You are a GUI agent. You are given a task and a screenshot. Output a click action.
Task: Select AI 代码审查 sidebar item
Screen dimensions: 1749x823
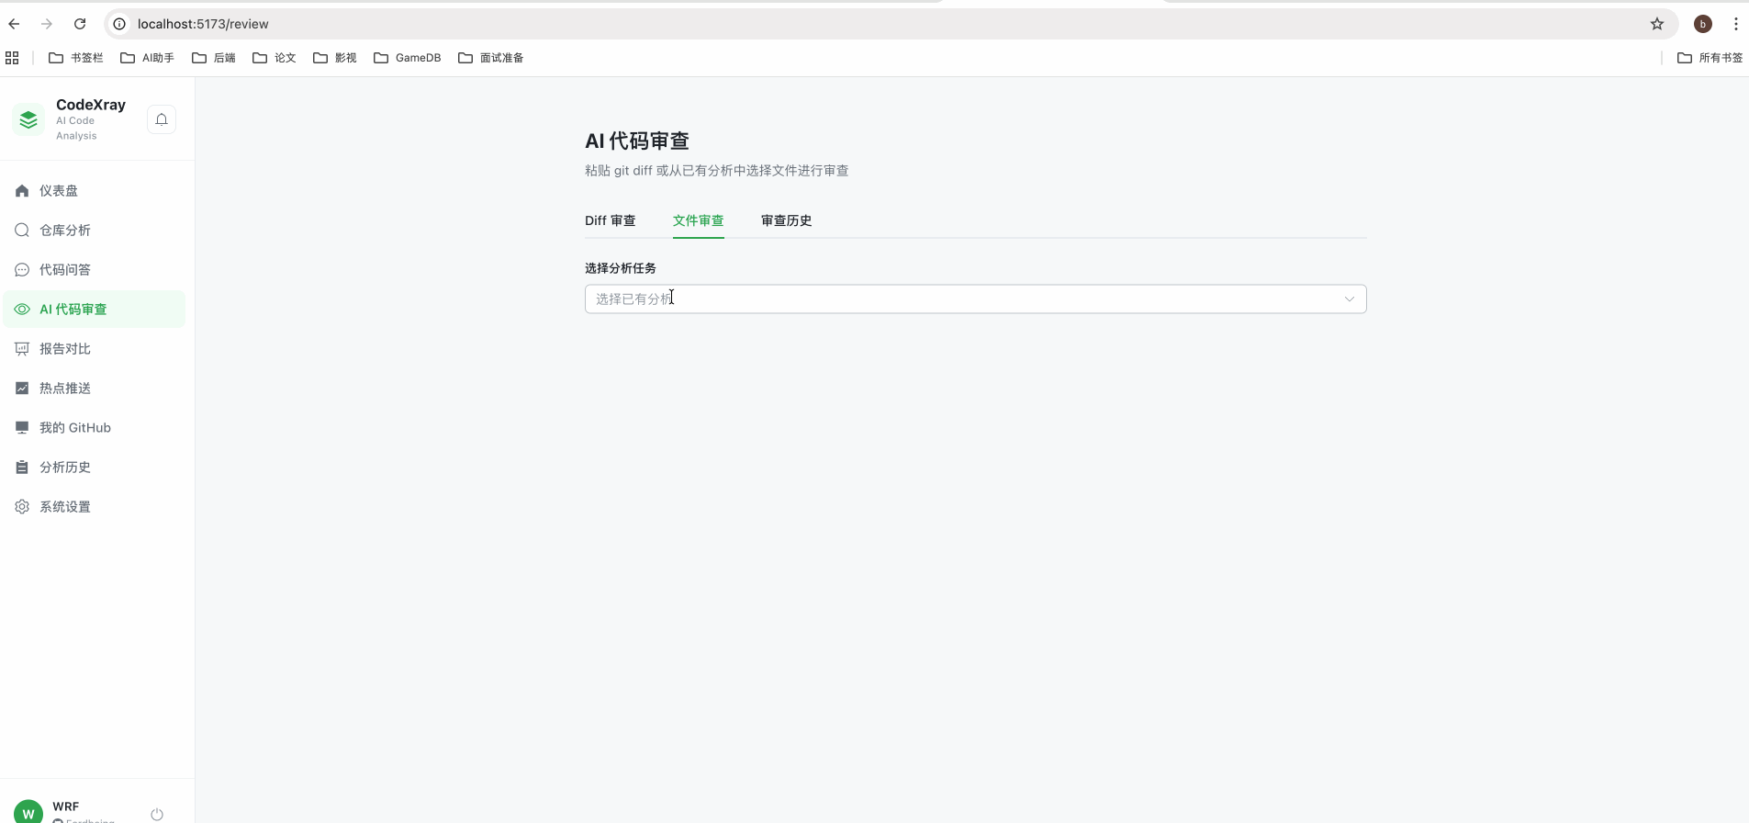(x=95, y=310)
